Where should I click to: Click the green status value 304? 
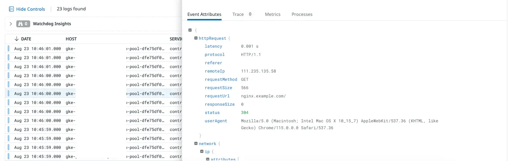click(245, 113)
